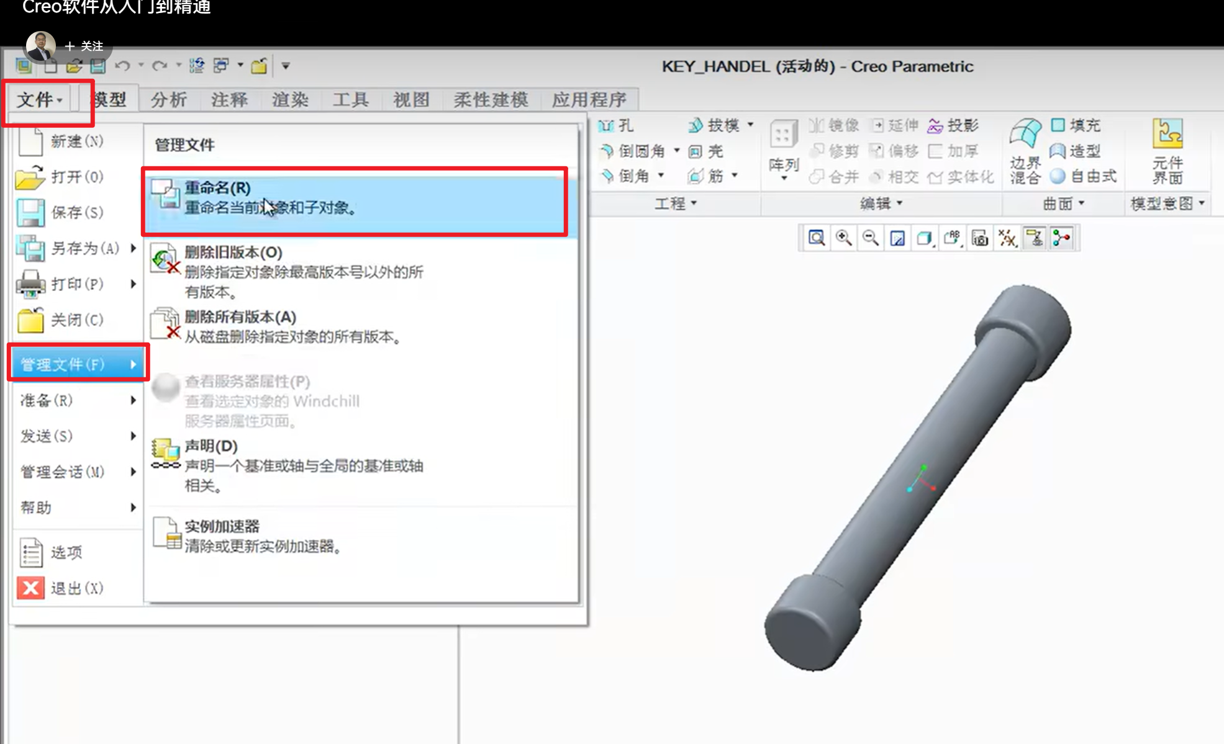Click the 关注 follow button
Viewport: 1224px width, 744px height.
(84, 46)
